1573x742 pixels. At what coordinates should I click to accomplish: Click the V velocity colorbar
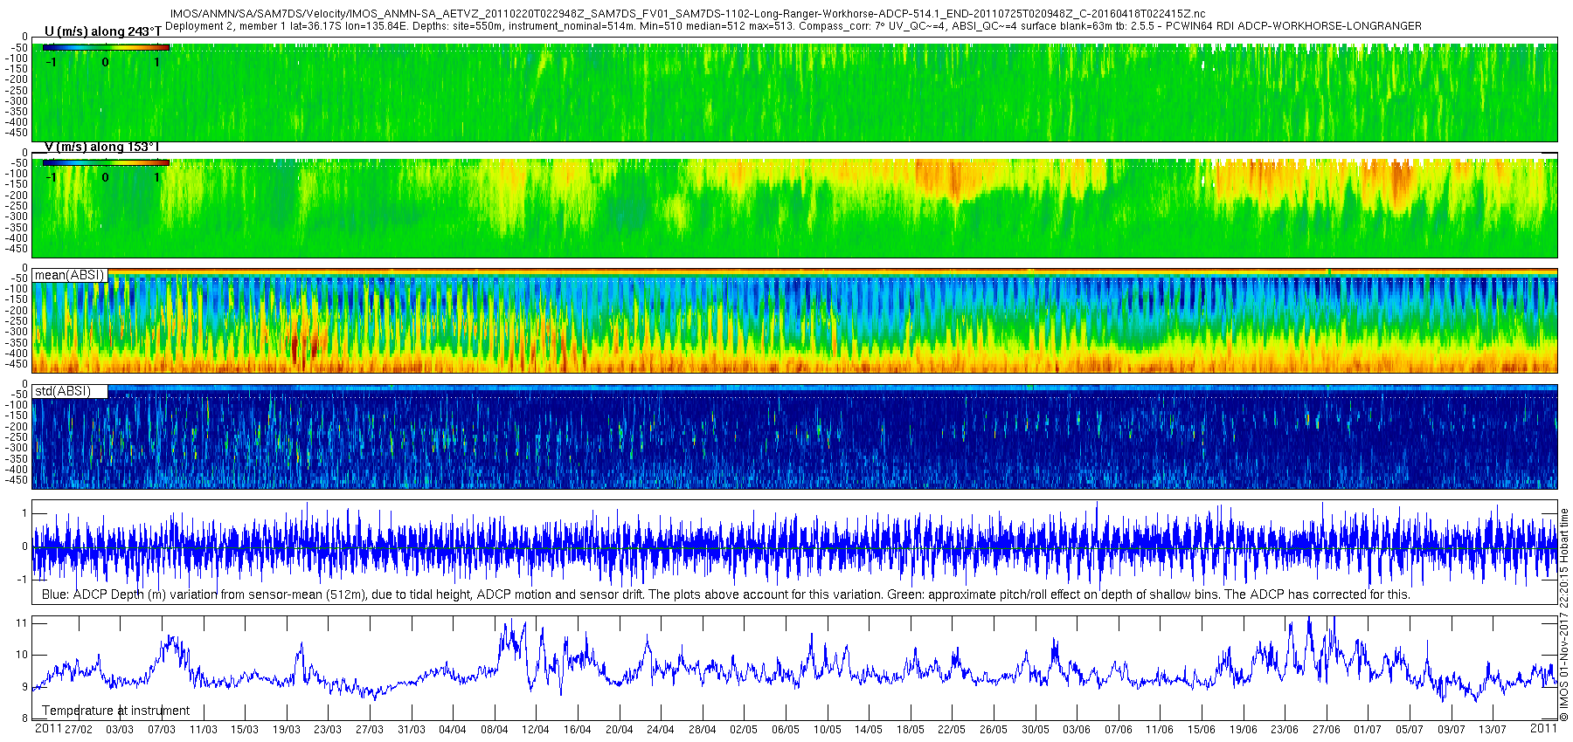(x=106, y=162)
